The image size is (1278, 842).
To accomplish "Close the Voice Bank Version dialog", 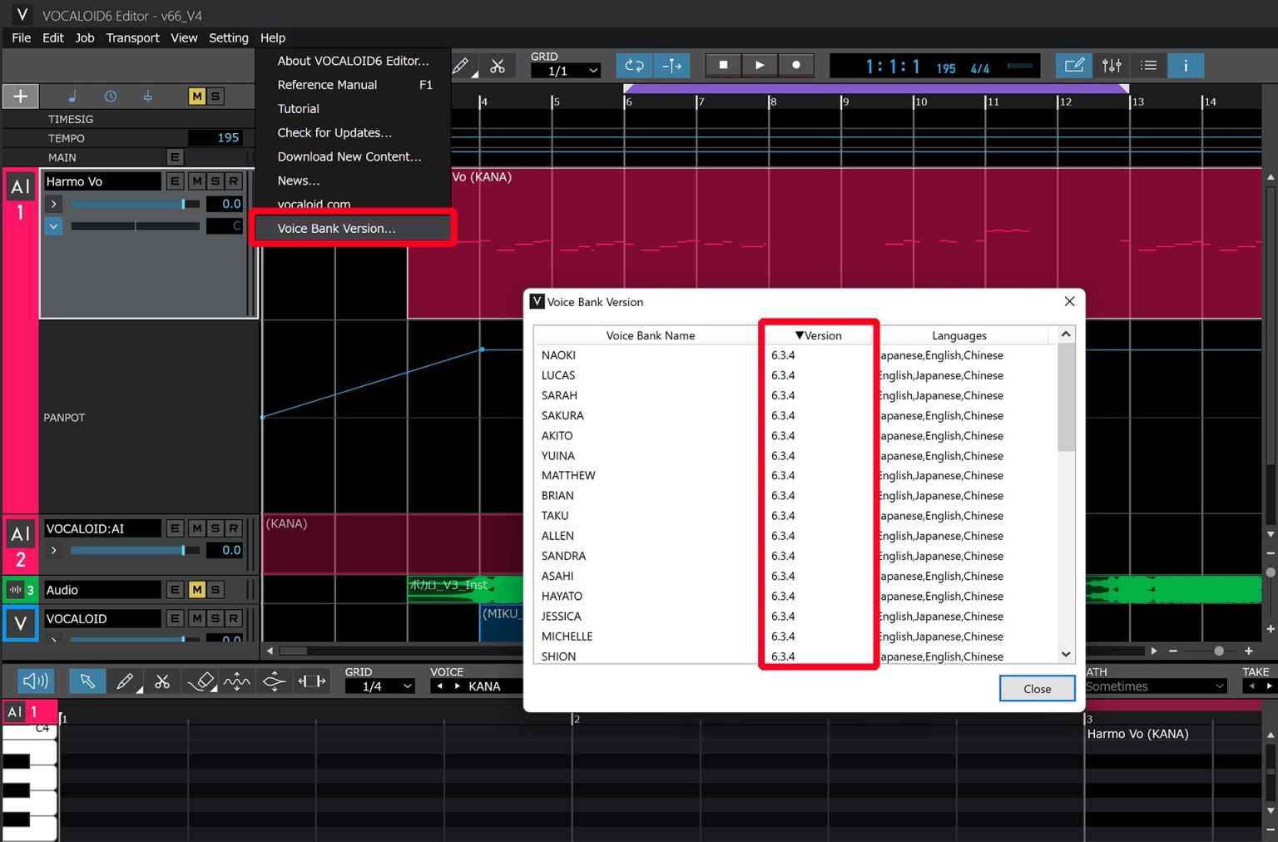I will (x=1037, y=688).
